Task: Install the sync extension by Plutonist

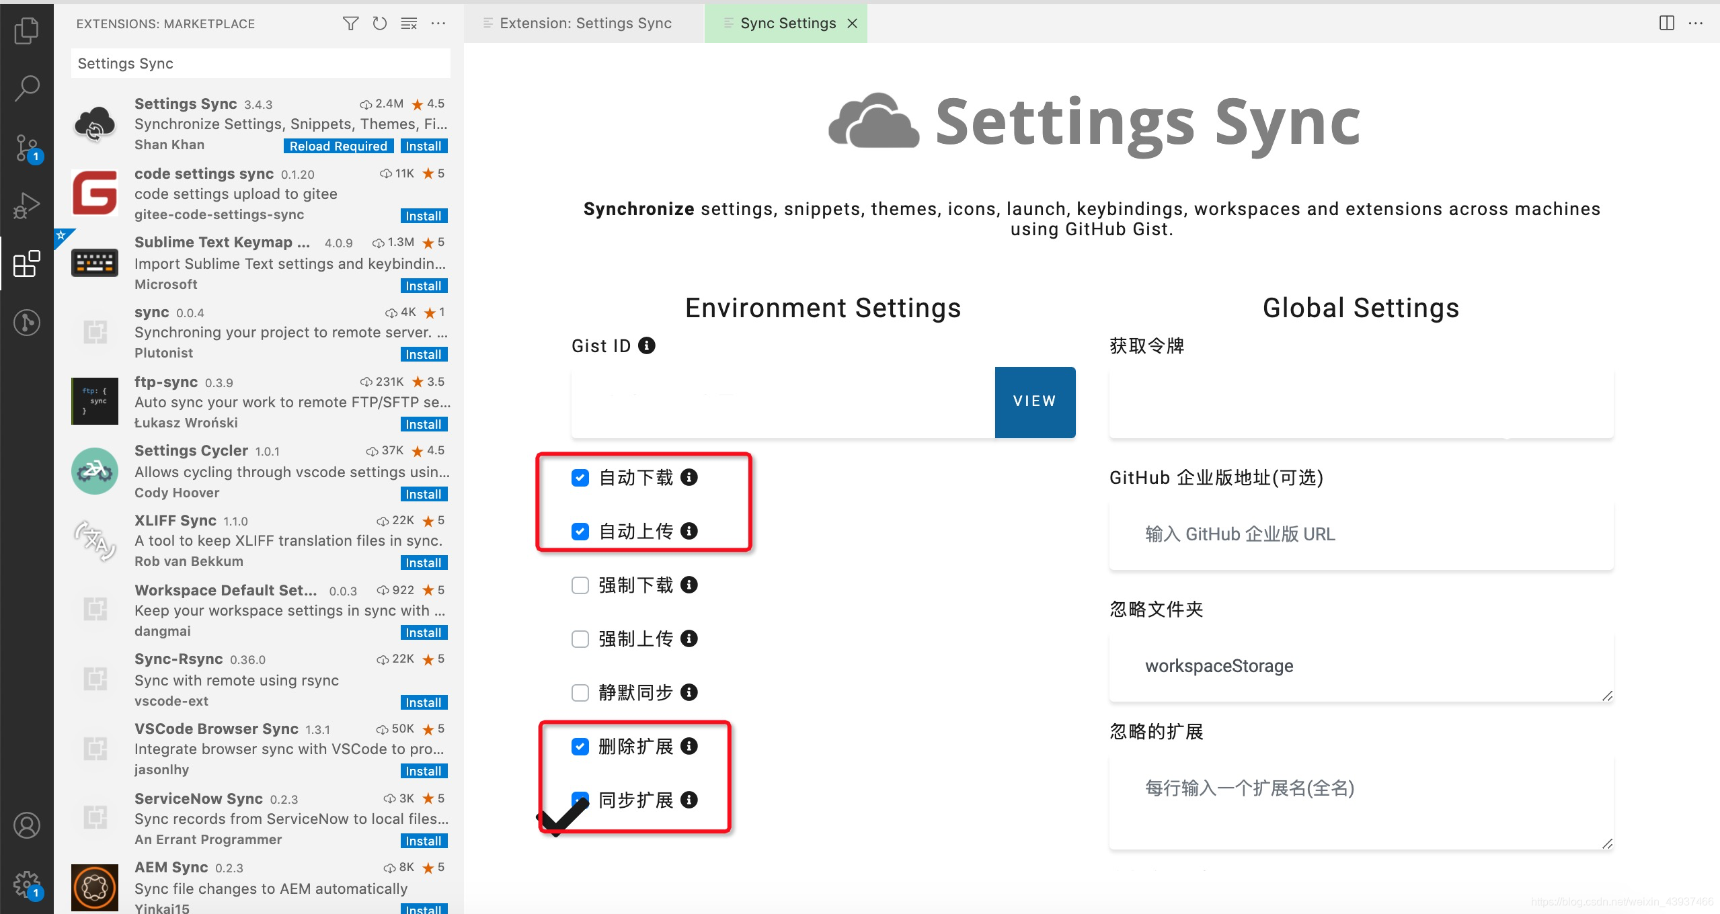Action: click(424, 354)
